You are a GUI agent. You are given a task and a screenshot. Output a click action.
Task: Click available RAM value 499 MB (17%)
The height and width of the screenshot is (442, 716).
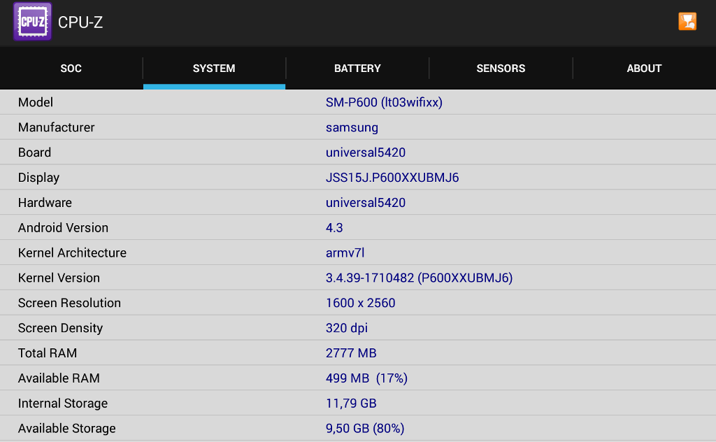point(366,378)
